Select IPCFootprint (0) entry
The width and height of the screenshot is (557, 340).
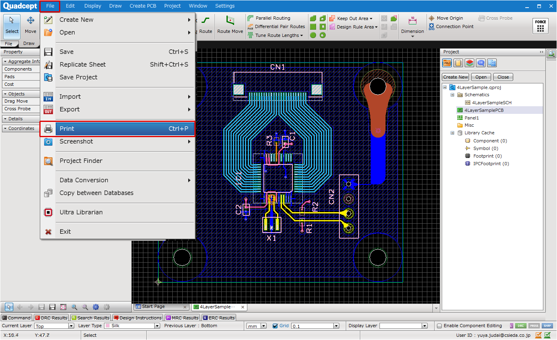coord(491,164)
